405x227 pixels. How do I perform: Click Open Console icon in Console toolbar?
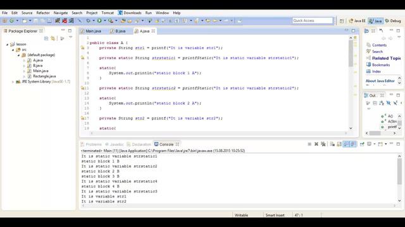point(380,144)
